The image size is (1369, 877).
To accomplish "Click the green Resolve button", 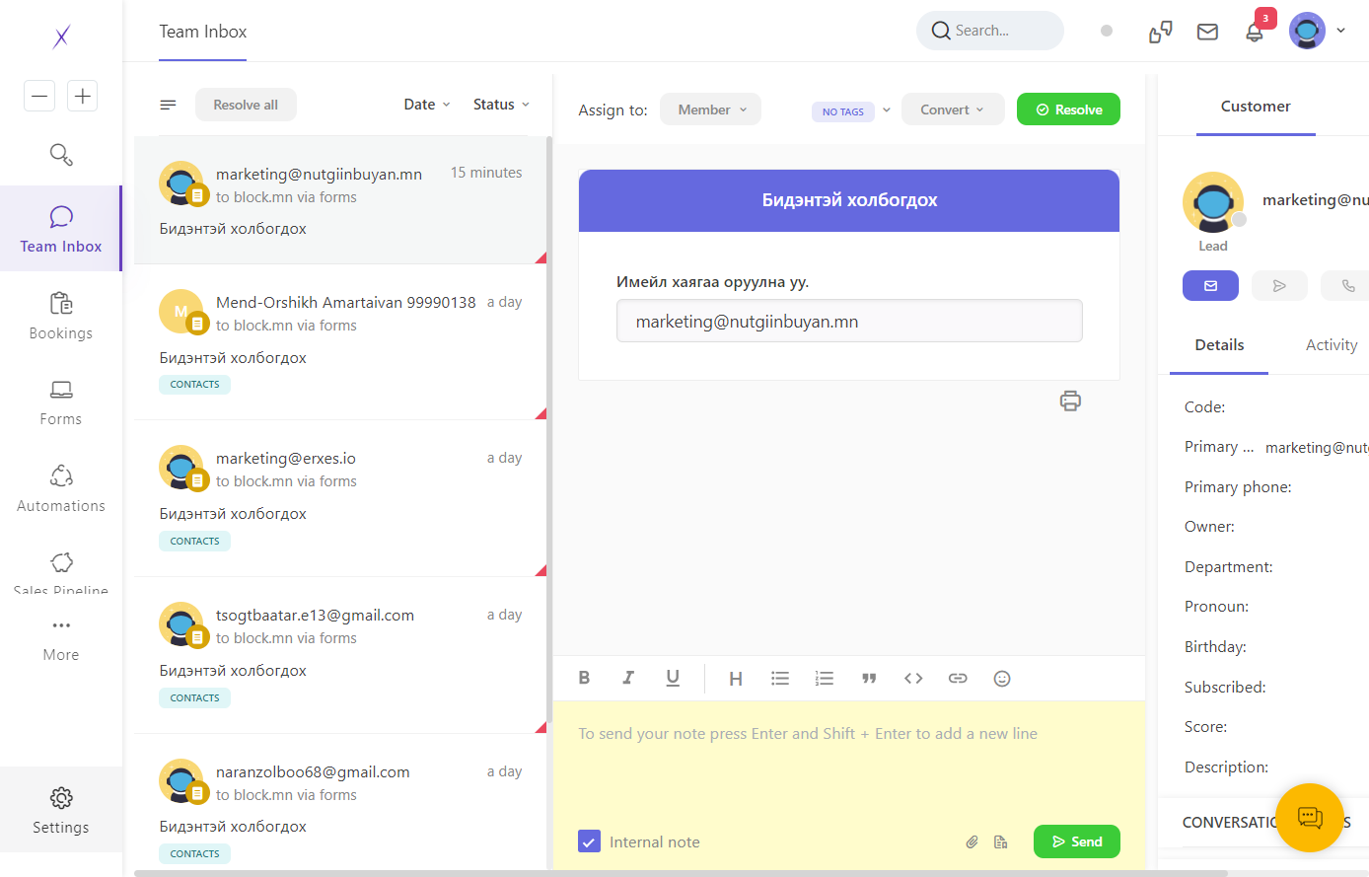I will coord(1068,110).
